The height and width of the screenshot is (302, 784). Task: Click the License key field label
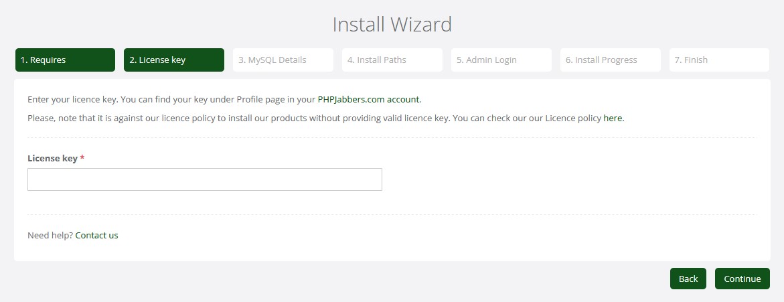point(52,158)
